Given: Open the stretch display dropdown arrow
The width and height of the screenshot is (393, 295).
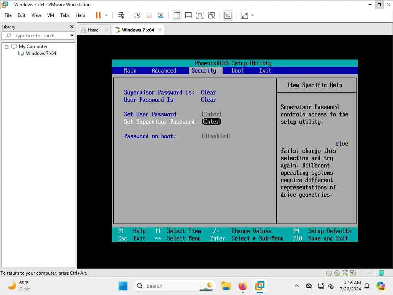Looking at the screenshot, I should [253, 15].
